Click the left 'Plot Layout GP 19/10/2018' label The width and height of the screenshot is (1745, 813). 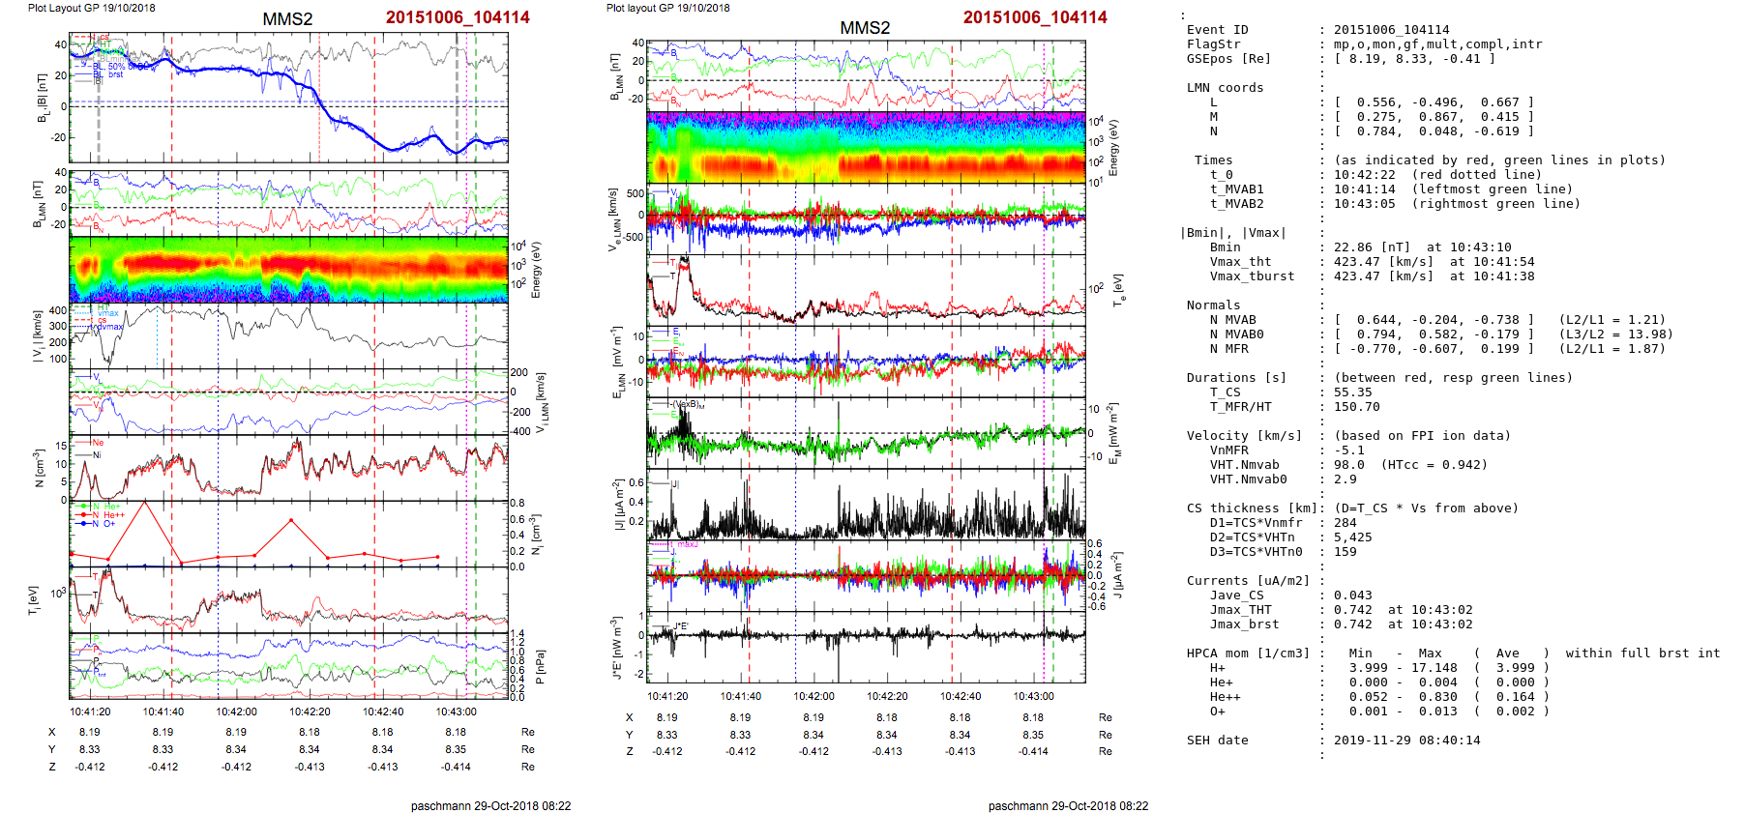(91, 8)
